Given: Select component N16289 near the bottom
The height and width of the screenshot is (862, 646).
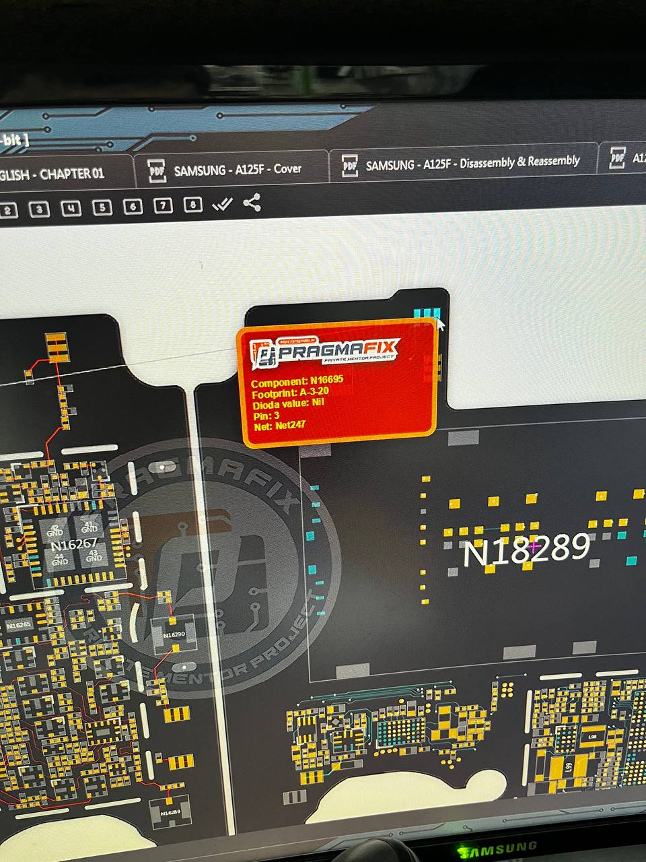Looking at the screenshot, I should [170, 813].
